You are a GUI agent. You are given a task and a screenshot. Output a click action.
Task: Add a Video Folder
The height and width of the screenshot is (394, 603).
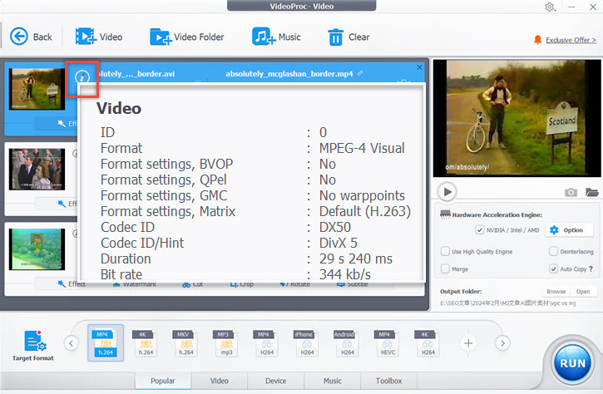point(187,37)
